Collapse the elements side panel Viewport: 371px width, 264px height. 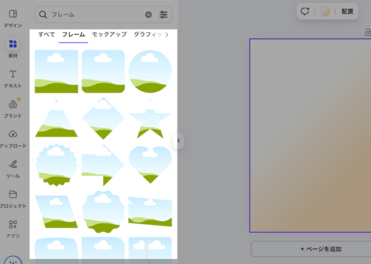179,141
